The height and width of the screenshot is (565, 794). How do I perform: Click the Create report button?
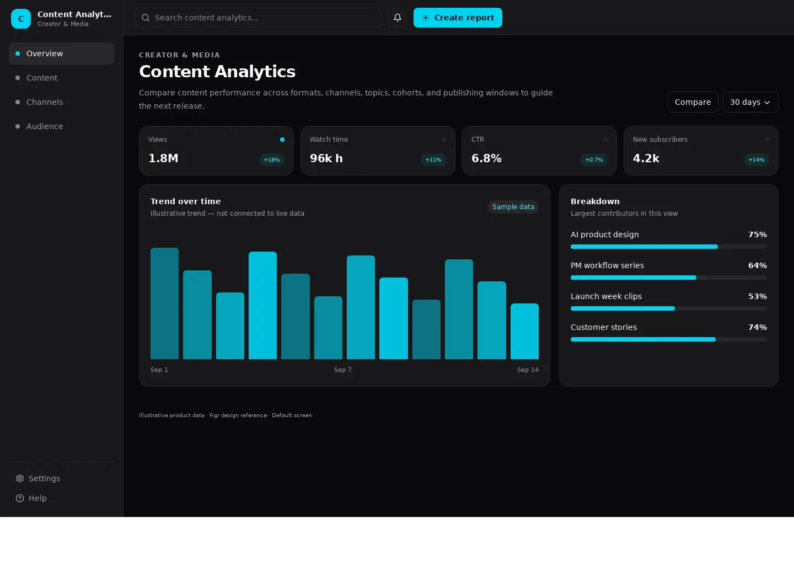458,18
